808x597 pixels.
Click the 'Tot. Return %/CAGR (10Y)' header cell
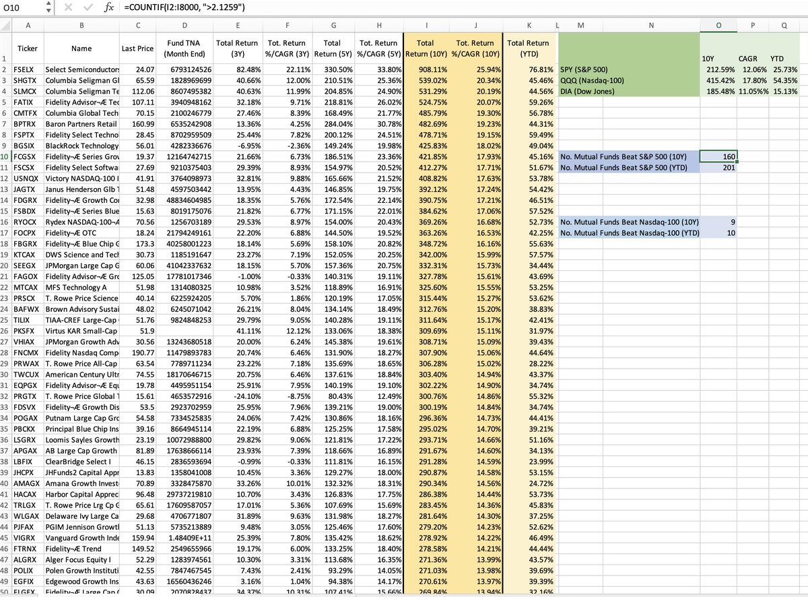pyautogui.click(x=477, y=48)
